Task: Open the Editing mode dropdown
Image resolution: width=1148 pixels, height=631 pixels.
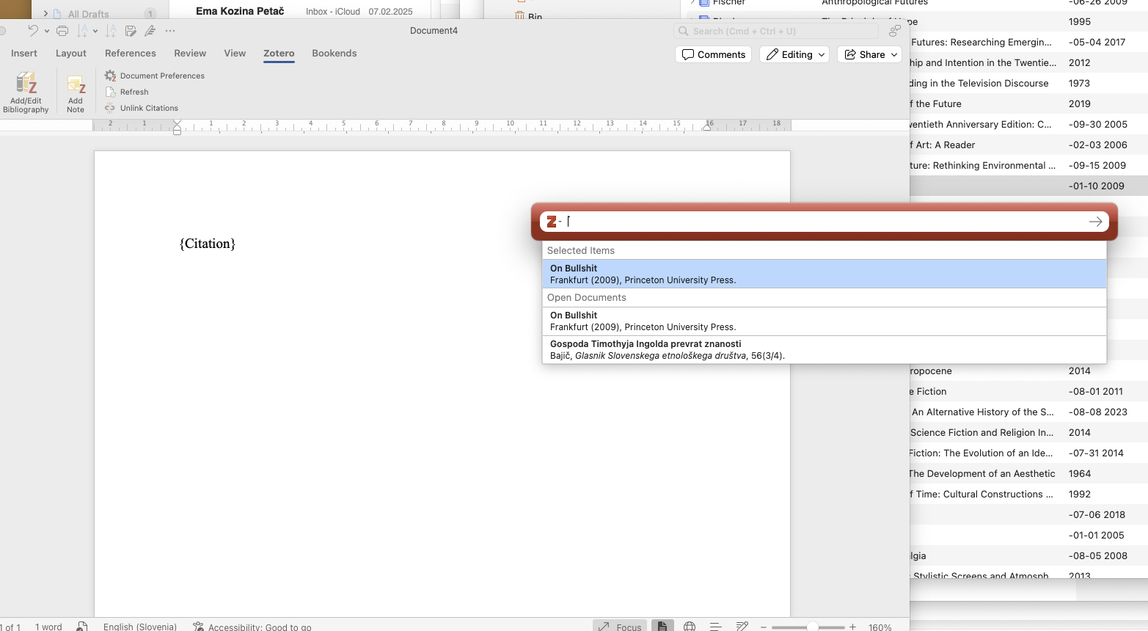Action: tap(794, 54)
